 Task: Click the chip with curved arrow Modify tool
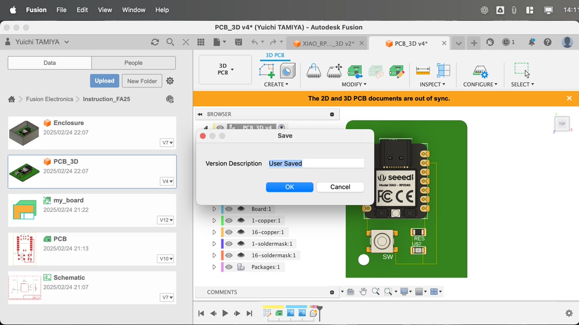314,71
